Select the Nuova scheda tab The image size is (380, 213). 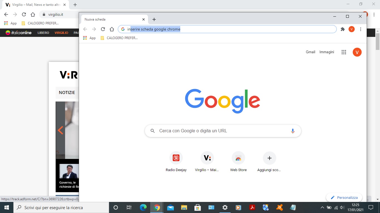[x=114, y=19]
